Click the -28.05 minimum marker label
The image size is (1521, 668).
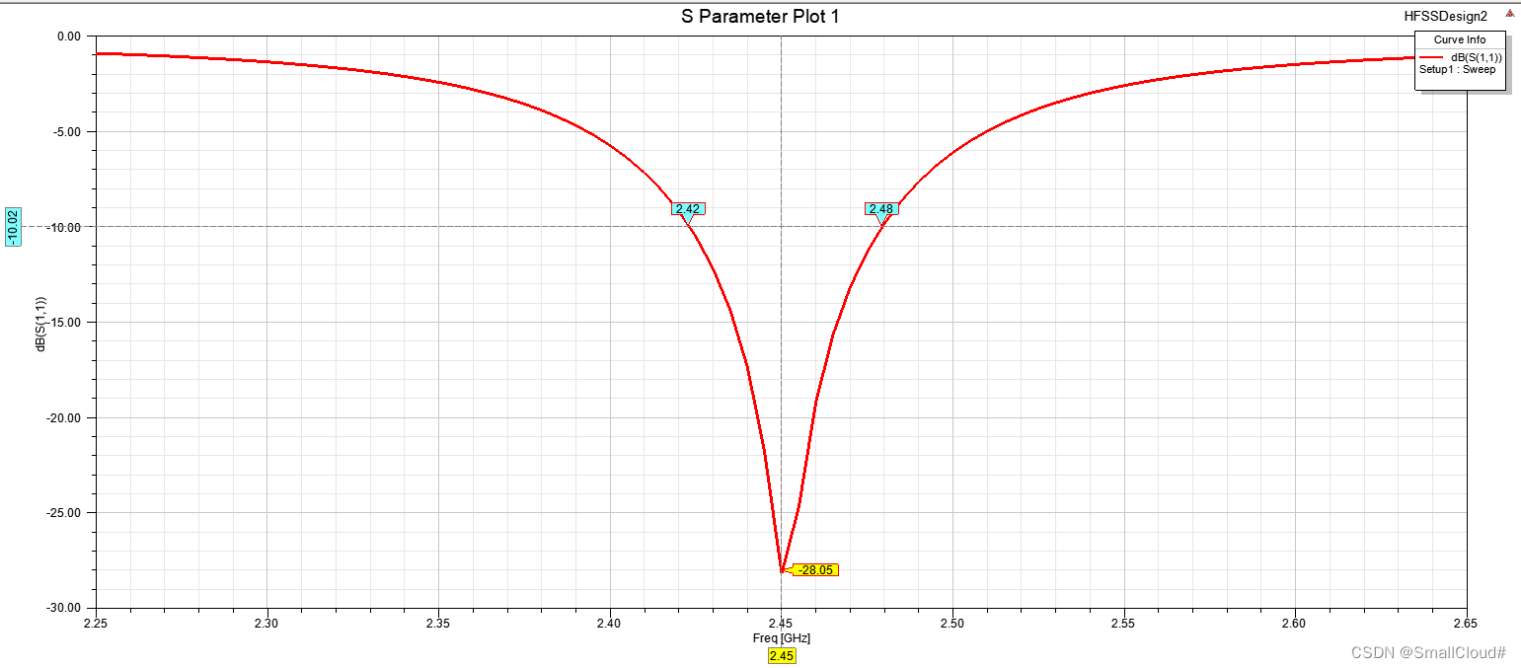coord(815,569)
